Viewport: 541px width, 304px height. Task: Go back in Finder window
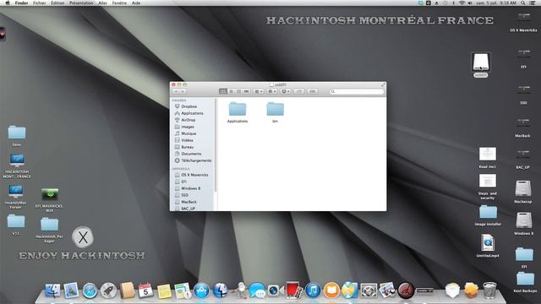pos(176,91)
